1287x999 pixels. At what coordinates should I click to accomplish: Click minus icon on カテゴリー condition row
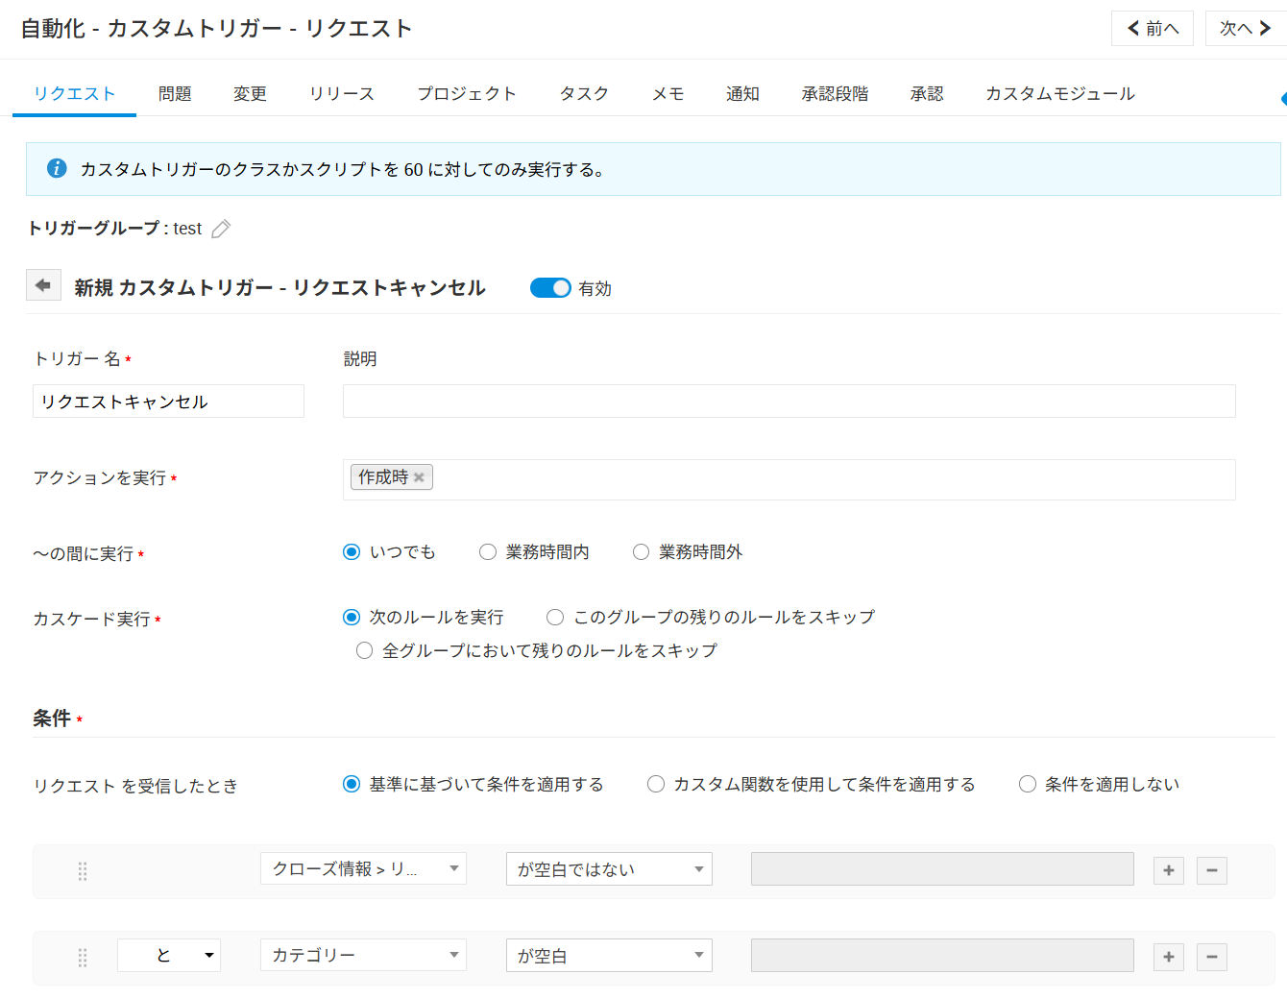(x=1211, y=957)
